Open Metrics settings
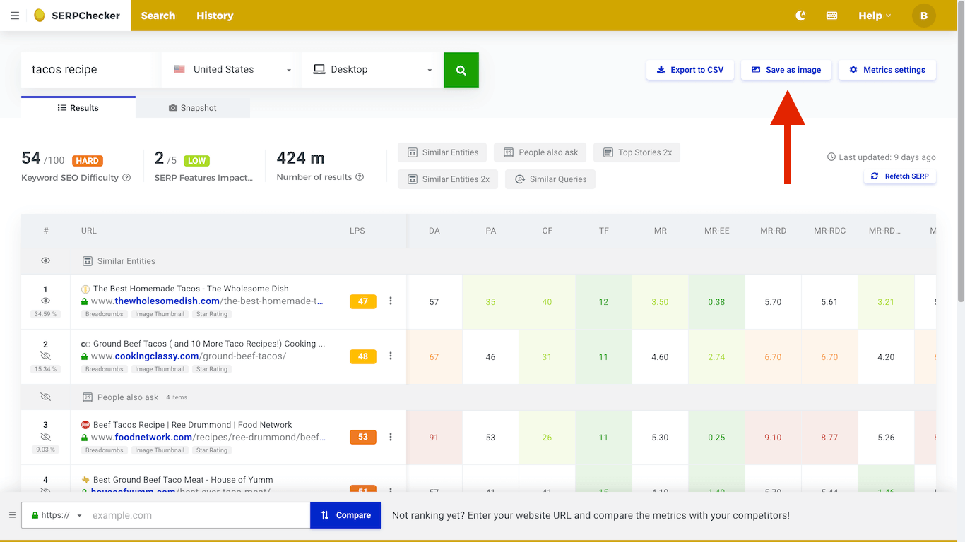The image size is (965, 542). coord(887,70)
